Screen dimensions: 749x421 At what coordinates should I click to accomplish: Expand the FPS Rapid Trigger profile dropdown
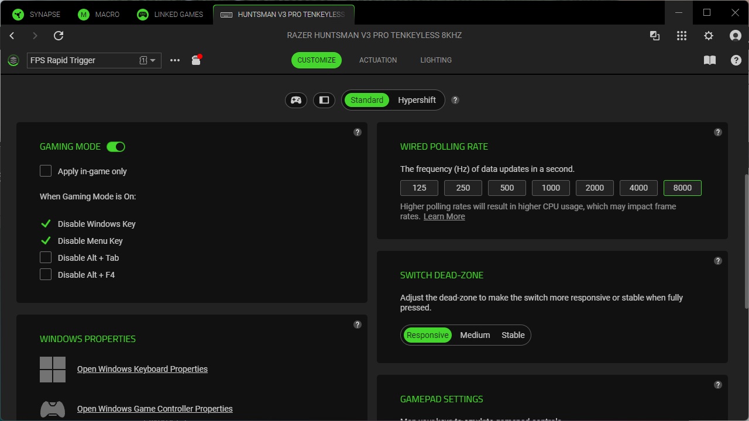pos(152,60)
